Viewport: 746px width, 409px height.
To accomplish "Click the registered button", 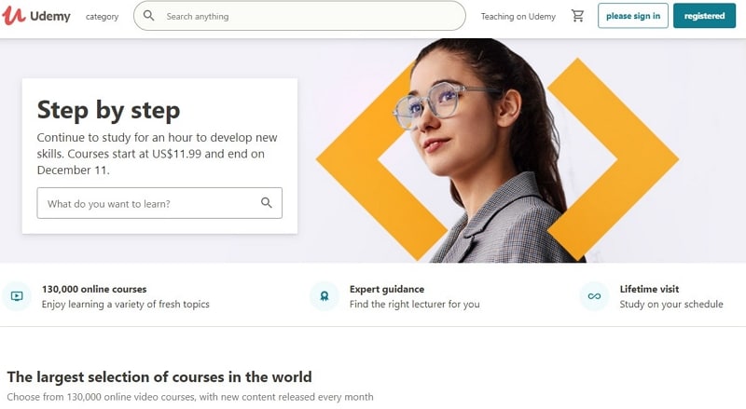I will click(x=704, y=16).
